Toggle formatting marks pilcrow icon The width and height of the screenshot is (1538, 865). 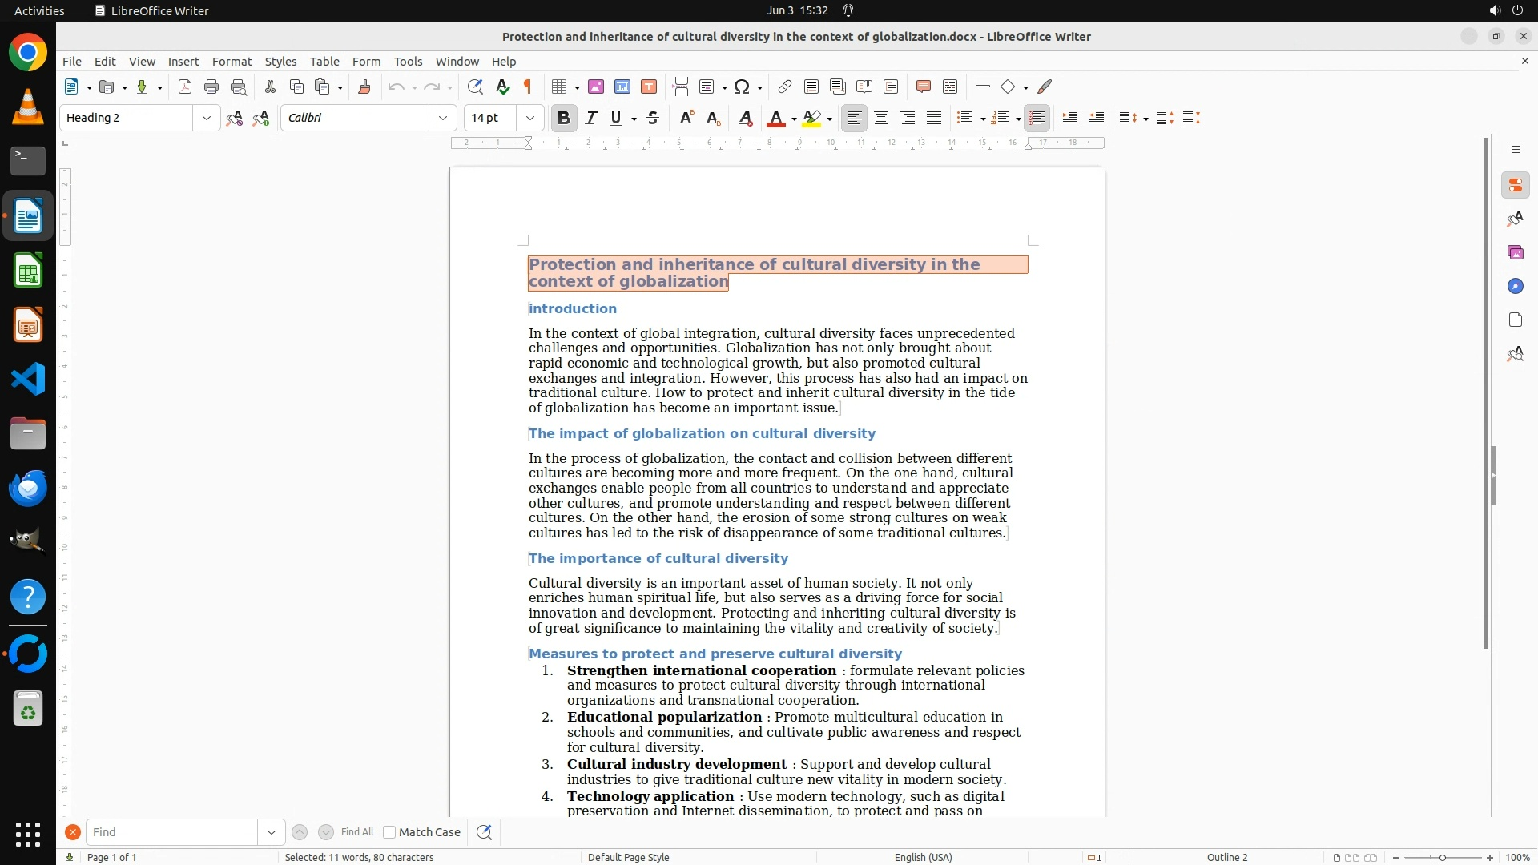[528, 86]
